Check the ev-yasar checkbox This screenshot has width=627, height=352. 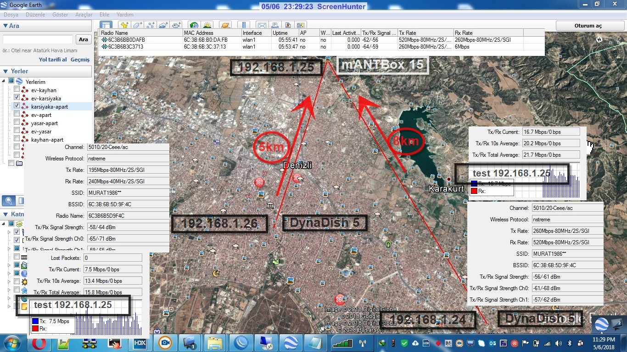17,131
